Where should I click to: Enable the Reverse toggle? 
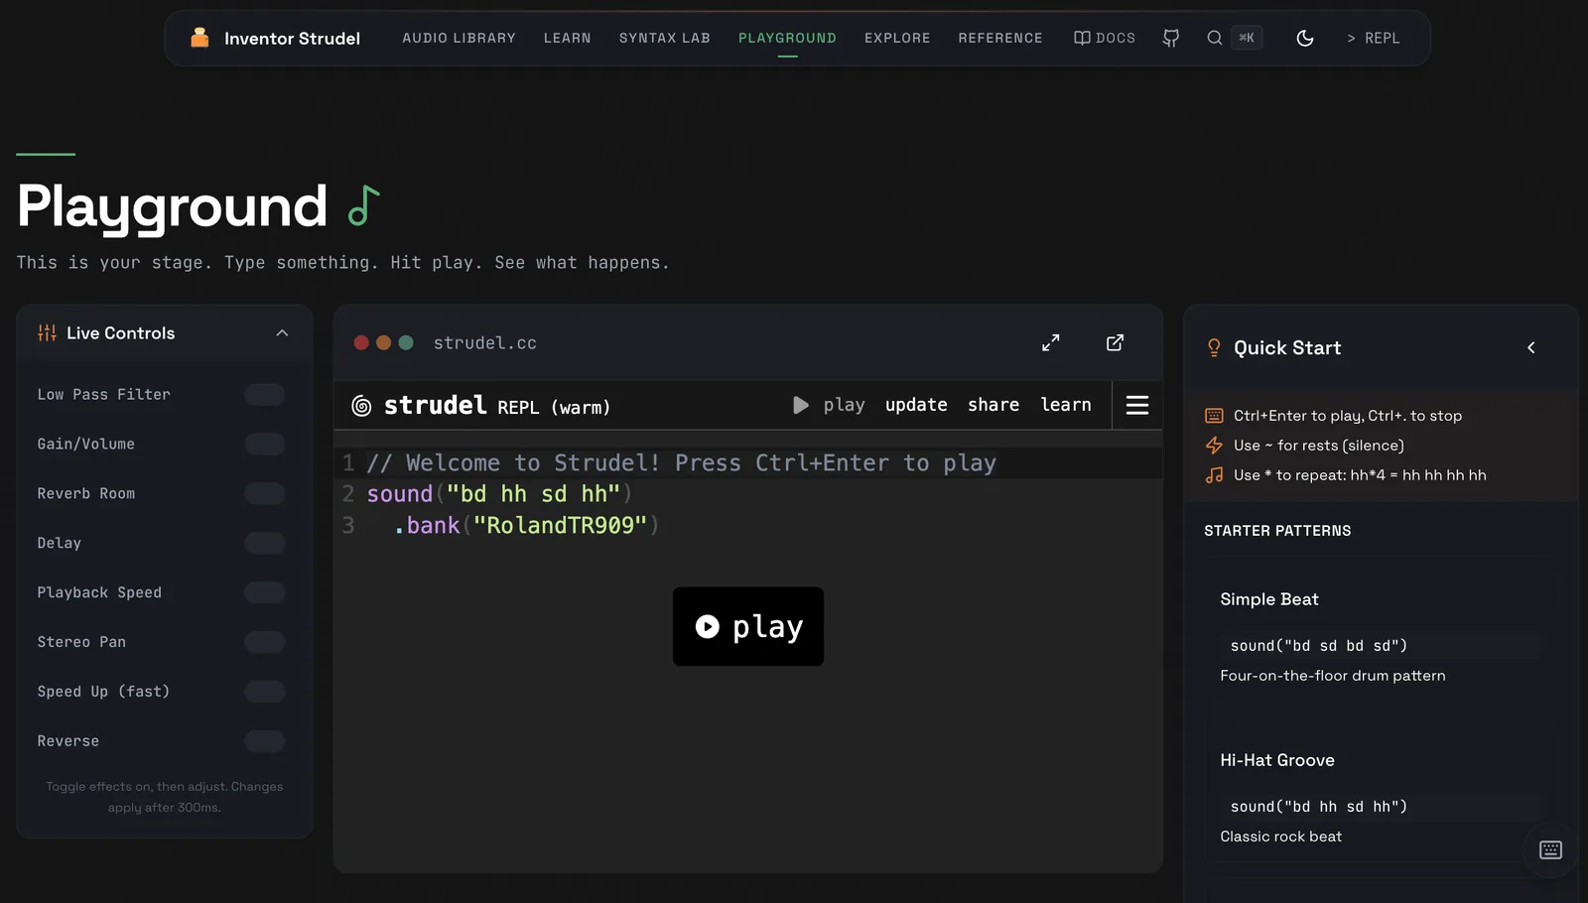coord(265,741)
